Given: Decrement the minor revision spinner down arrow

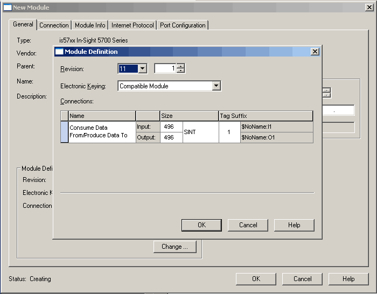Looking at the screenshot, I should pyautogui.click(x=180, y=71).
